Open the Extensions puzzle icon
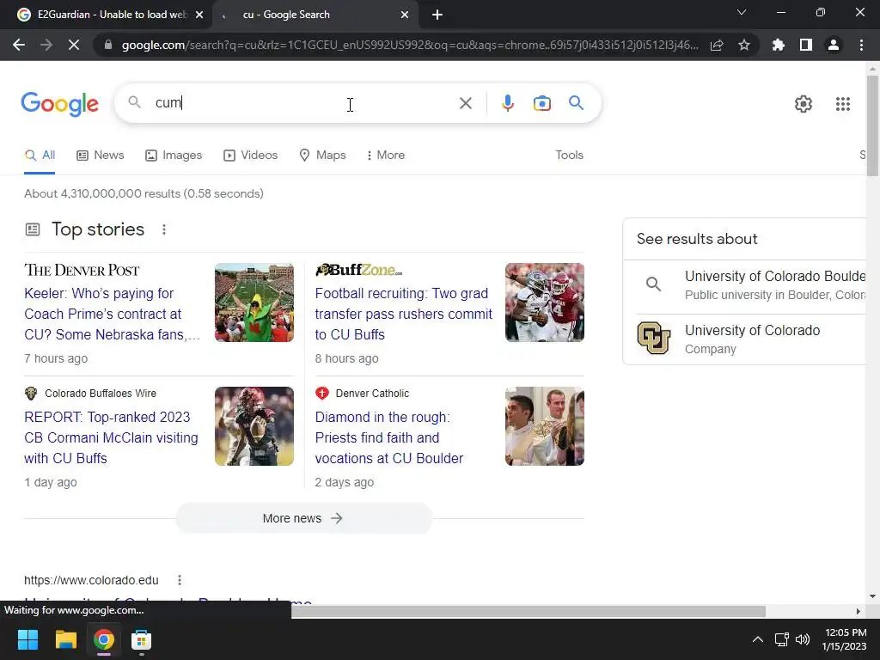The width and height of the screenshot is (880, 660). point(779,45)
